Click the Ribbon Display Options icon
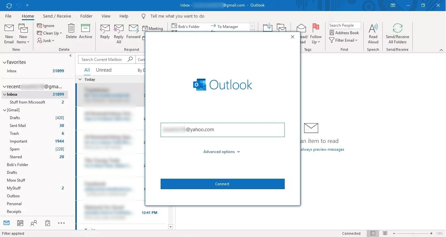This screenshot has width=446, height=237. 393,5
